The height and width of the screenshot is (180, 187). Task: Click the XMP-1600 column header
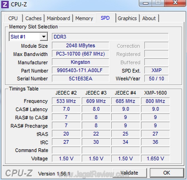156,93
